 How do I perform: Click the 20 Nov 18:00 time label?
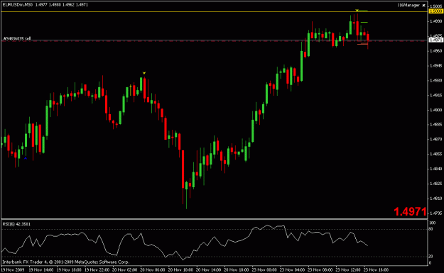tap(237, 270)
